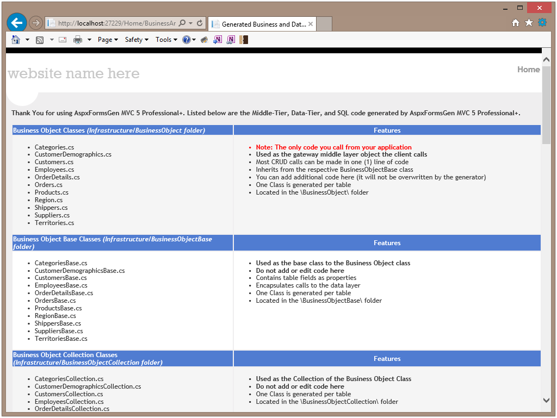557x418 pixels.
Task: Click the search magnifier in the address bar
Action: pyautogui.click(x=182, y=23)
